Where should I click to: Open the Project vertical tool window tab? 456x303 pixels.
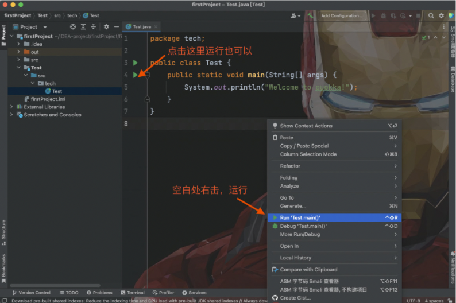point(4,35)
